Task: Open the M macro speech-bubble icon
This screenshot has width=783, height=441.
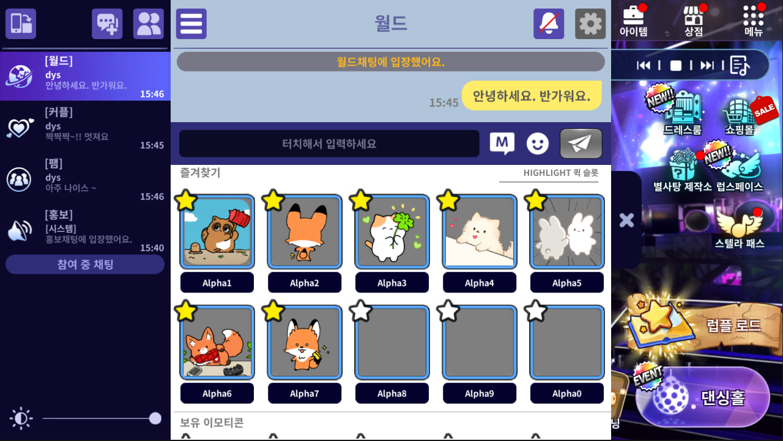Action: click(502, 144)
